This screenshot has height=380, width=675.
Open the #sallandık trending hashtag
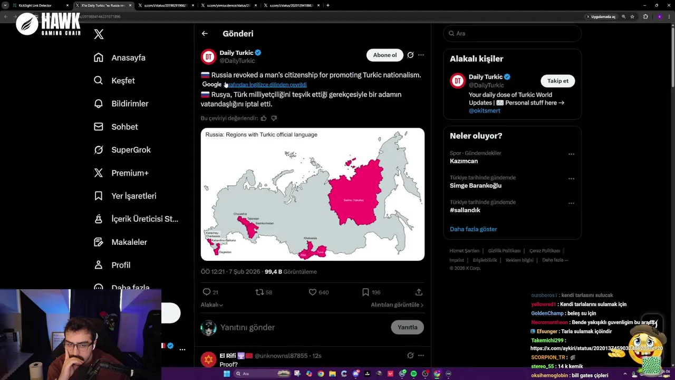click(x=465, y=210)
